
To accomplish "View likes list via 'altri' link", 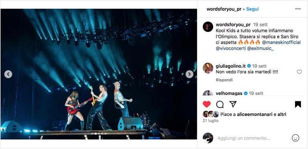I will pos(282,114).
